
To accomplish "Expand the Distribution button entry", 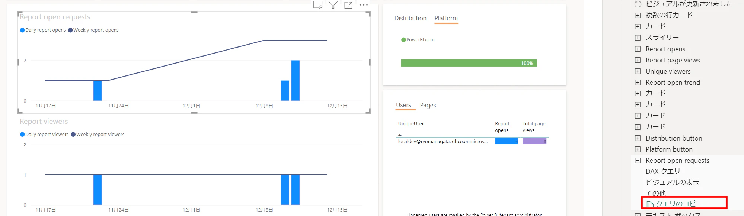I will point(638,138).
